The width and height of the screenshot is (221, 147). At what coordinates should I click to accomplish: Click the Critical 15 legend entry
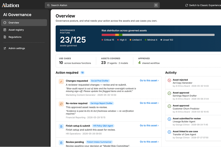(x=108, y=40)
